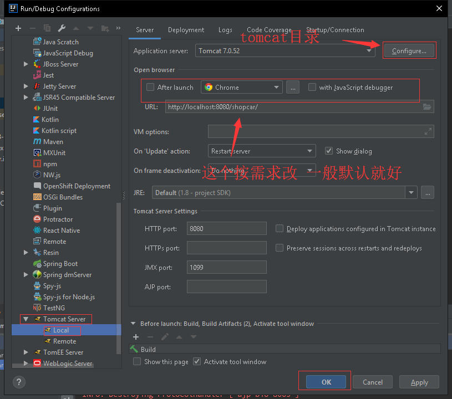Click the move configuration up arrow
The image size is (452, 399).
point(76,28)
